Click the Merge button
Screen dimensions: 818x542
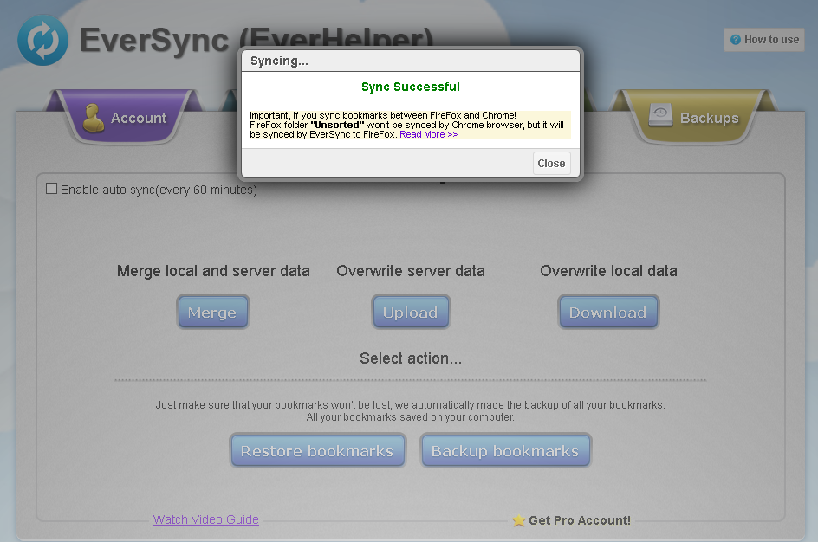click(212, 313)
